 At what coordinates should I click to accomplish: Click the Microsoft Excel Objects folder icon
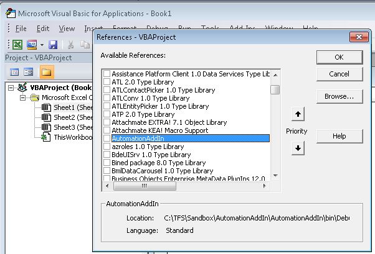(35, 98)
